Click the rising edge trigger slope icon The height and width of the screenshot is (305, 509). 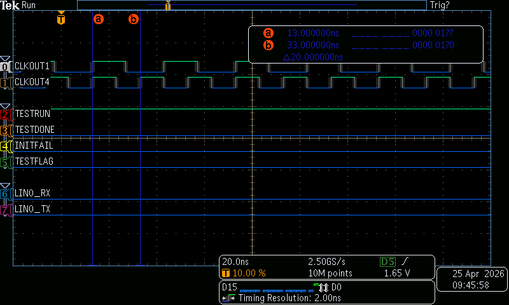[x=405, y=261]
